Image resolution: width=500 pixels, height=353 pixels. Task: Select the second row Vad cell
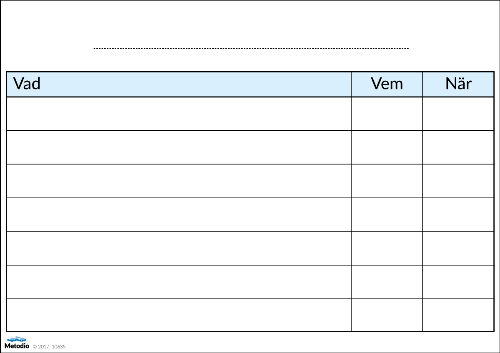179,147
